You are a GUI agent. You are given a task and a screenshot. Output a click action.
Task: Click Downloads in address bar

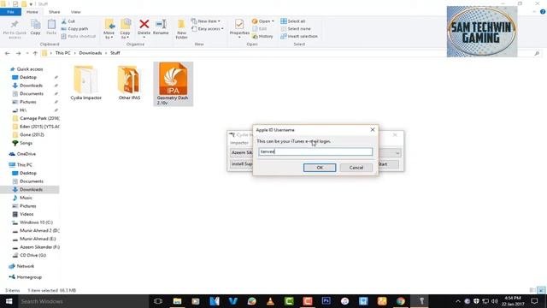tap(91, 53)
